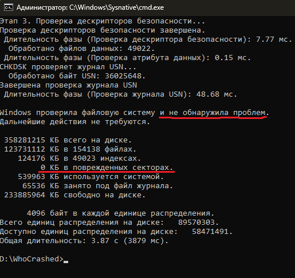Click the line 'Обработано байт USN: 36025648'
Image resolution: width=295 pixels, height=278 pixels.
tap(77, 76)
